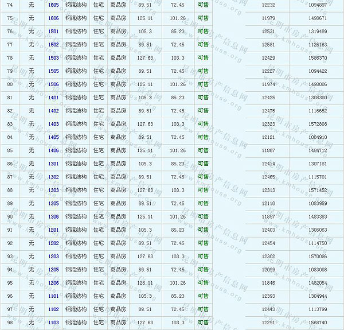The width and height of the screenshot is (344, 330).
Task: Open room 1303 listing
Action: pyautogui.click(x=53, y=190)
